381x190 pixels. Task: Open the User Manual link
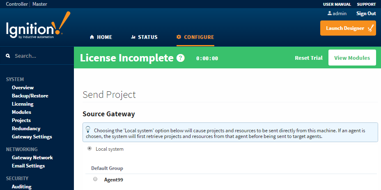click(x=337, y=4)
